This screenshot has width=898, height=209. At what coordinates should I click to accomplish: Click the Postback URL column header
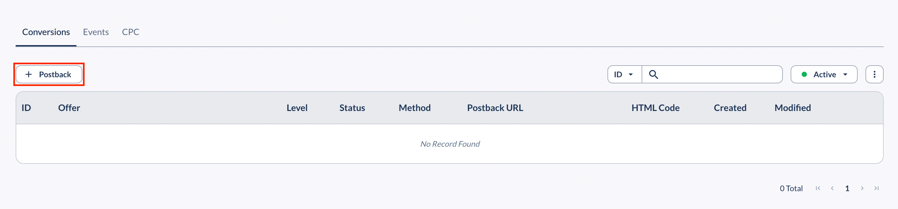pos(495,108)
